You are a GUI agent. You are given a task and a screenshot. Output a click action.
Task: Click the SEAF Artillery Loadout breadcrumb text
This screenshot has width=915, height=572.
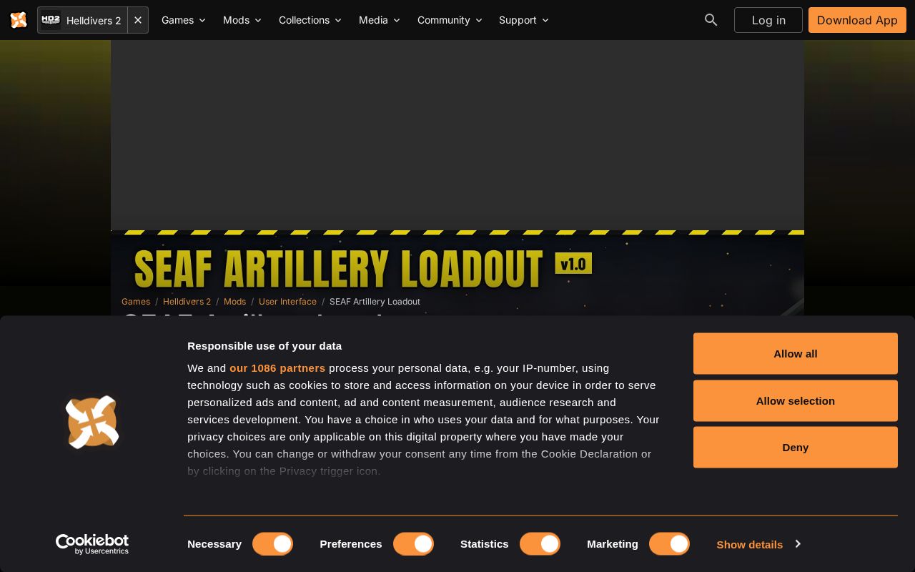click(375, 302)
